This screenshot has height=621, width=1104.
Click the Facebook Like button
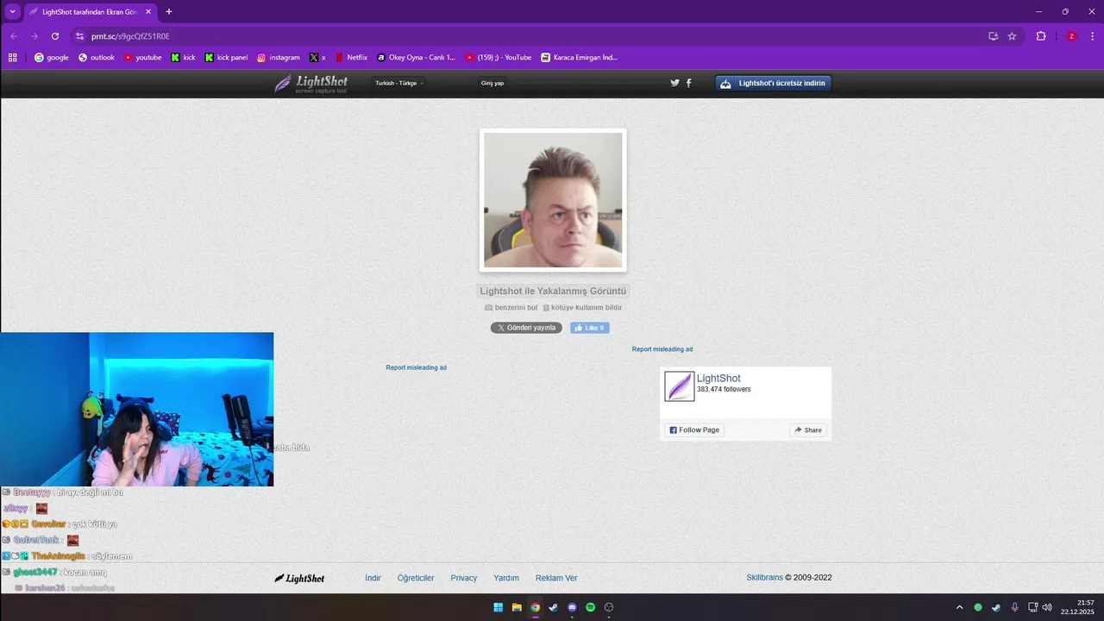(590, 328)
